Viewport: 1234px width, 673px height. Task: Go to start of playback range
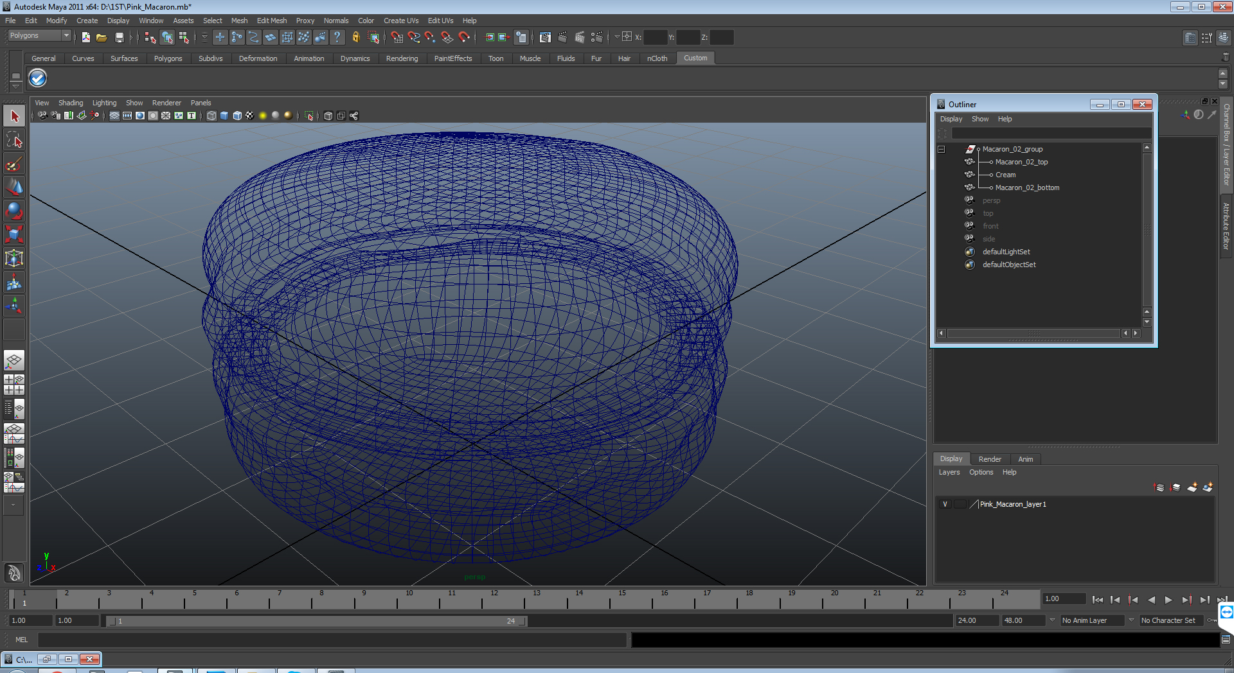[x=1098, y=600]
